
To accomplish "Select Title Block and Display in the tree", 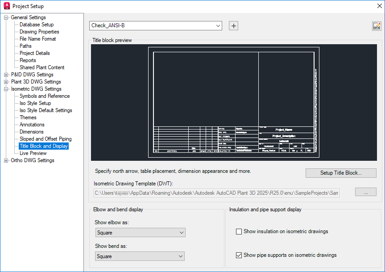I will (x=44, y=146).
